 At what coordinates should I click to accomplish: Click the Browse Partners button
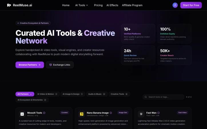point(30,65)
